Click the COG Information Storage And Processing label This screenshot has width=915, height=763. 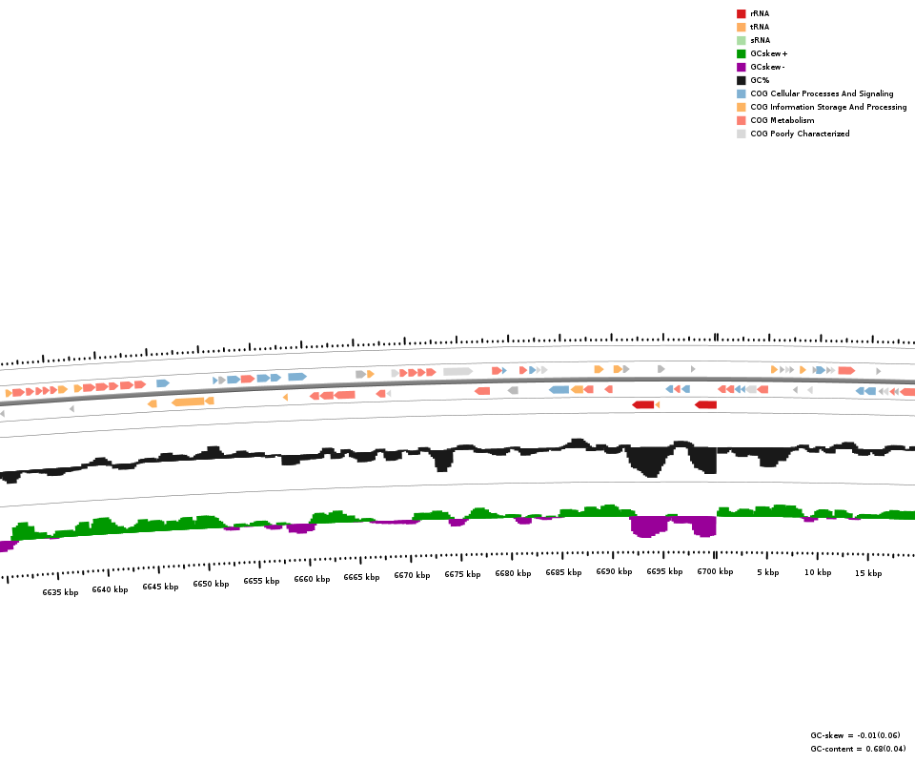[828, 107]
